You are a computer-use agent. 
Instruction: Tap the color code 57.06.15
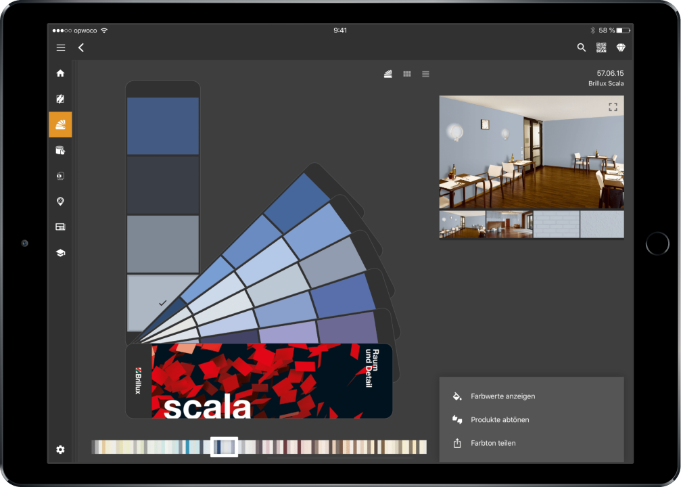tap(610, 74)
